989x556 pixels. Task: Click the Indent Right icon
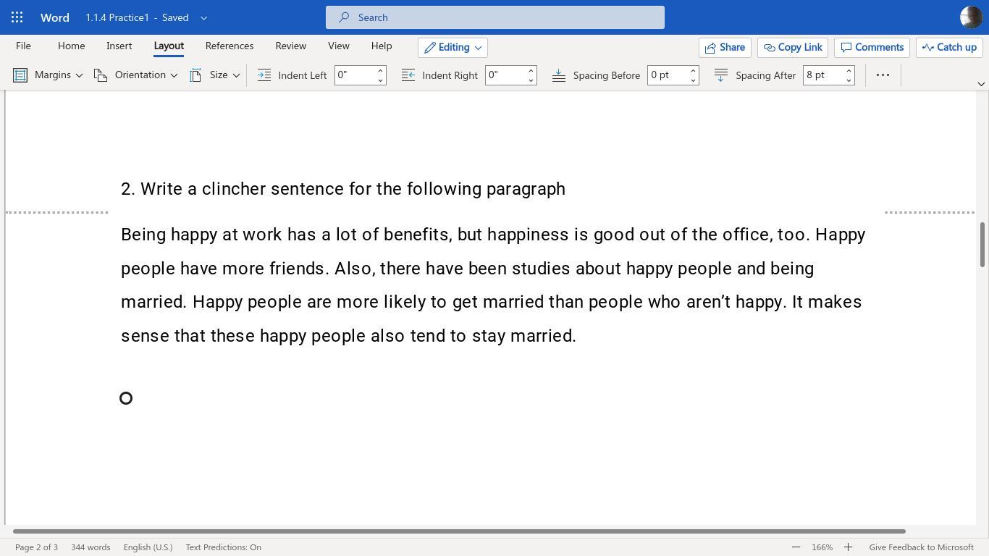[408, 75]
